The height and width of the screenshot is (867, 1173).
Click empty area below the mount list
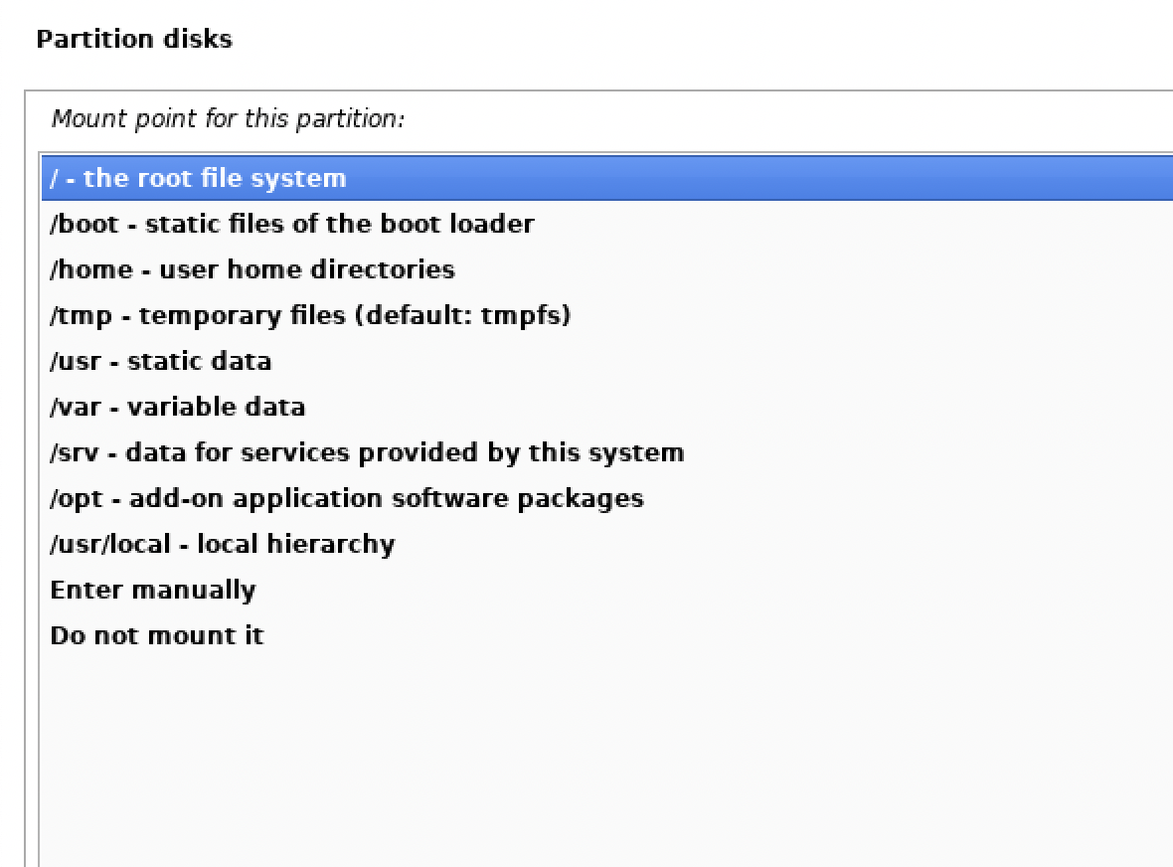tap(596, 756)
